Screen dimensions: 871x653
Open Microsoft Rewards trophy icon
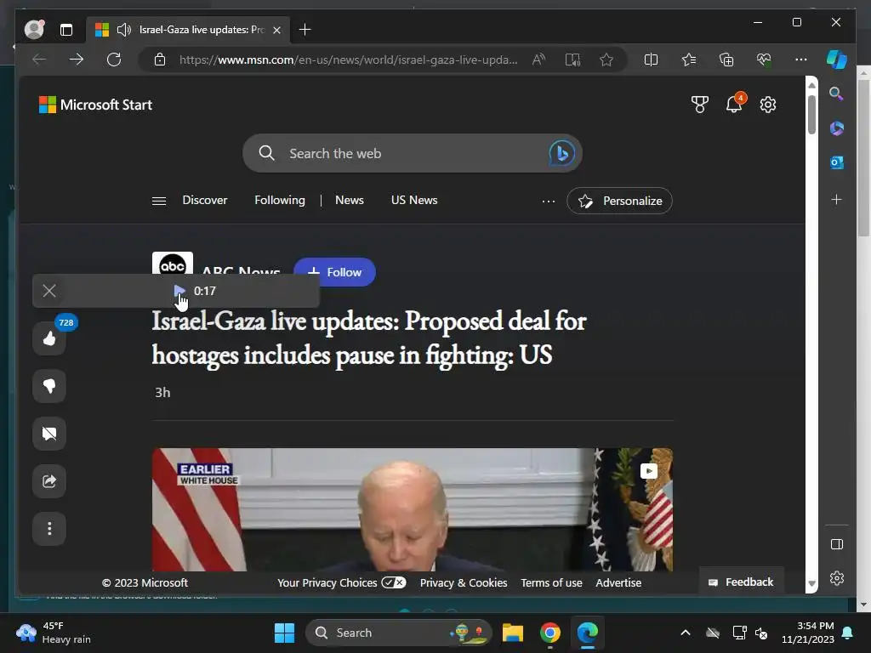pos(700,105)
